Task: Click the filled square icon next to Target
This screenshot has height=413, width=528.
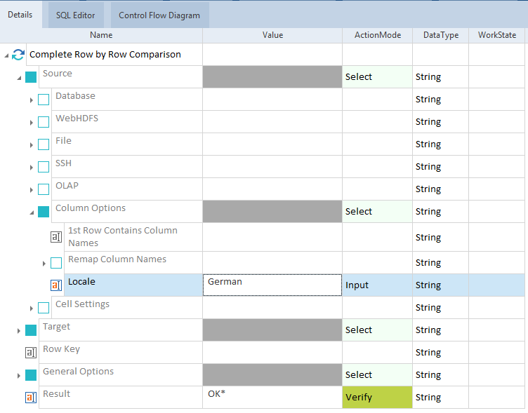Action: pyautogui.click(x=31, y=330)
